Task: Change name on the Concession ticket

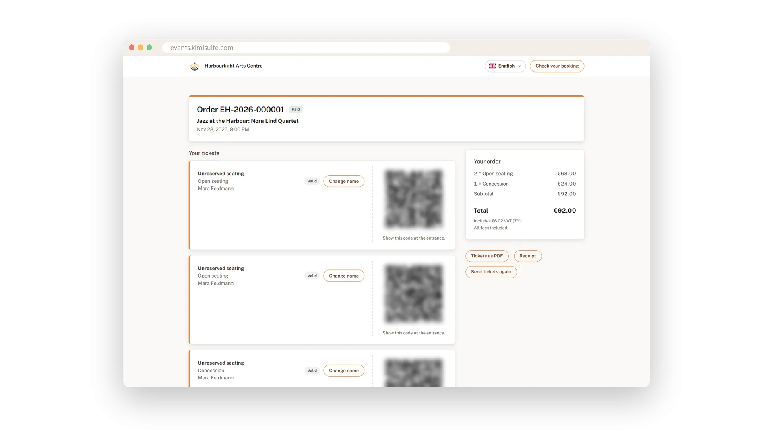Action: coord(344,371)
